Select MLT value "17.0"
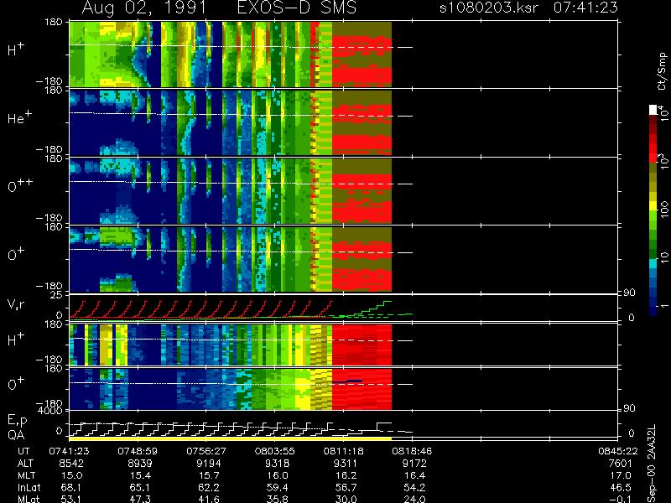Screen dimensions: 671x503 click(621, 475)
